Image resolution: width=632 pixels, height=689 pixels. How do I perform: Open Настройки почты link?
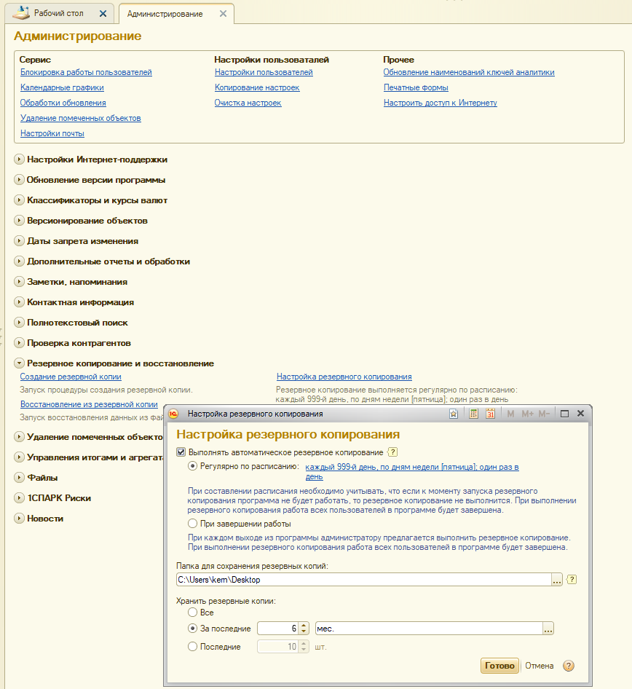click(52, 133)
